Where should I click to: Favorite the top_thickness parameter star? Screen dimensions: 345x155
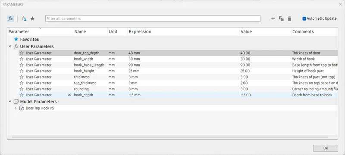(x=21, y=83)
